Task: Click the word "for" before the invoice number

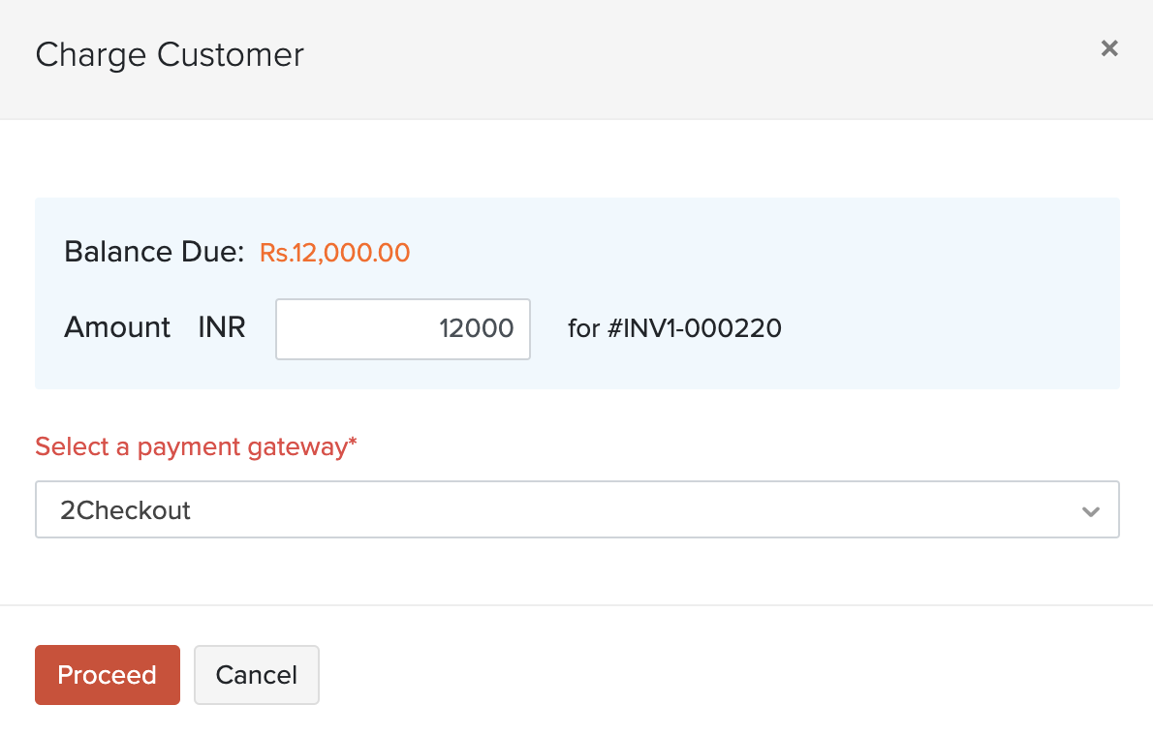Action: [583, 329]
